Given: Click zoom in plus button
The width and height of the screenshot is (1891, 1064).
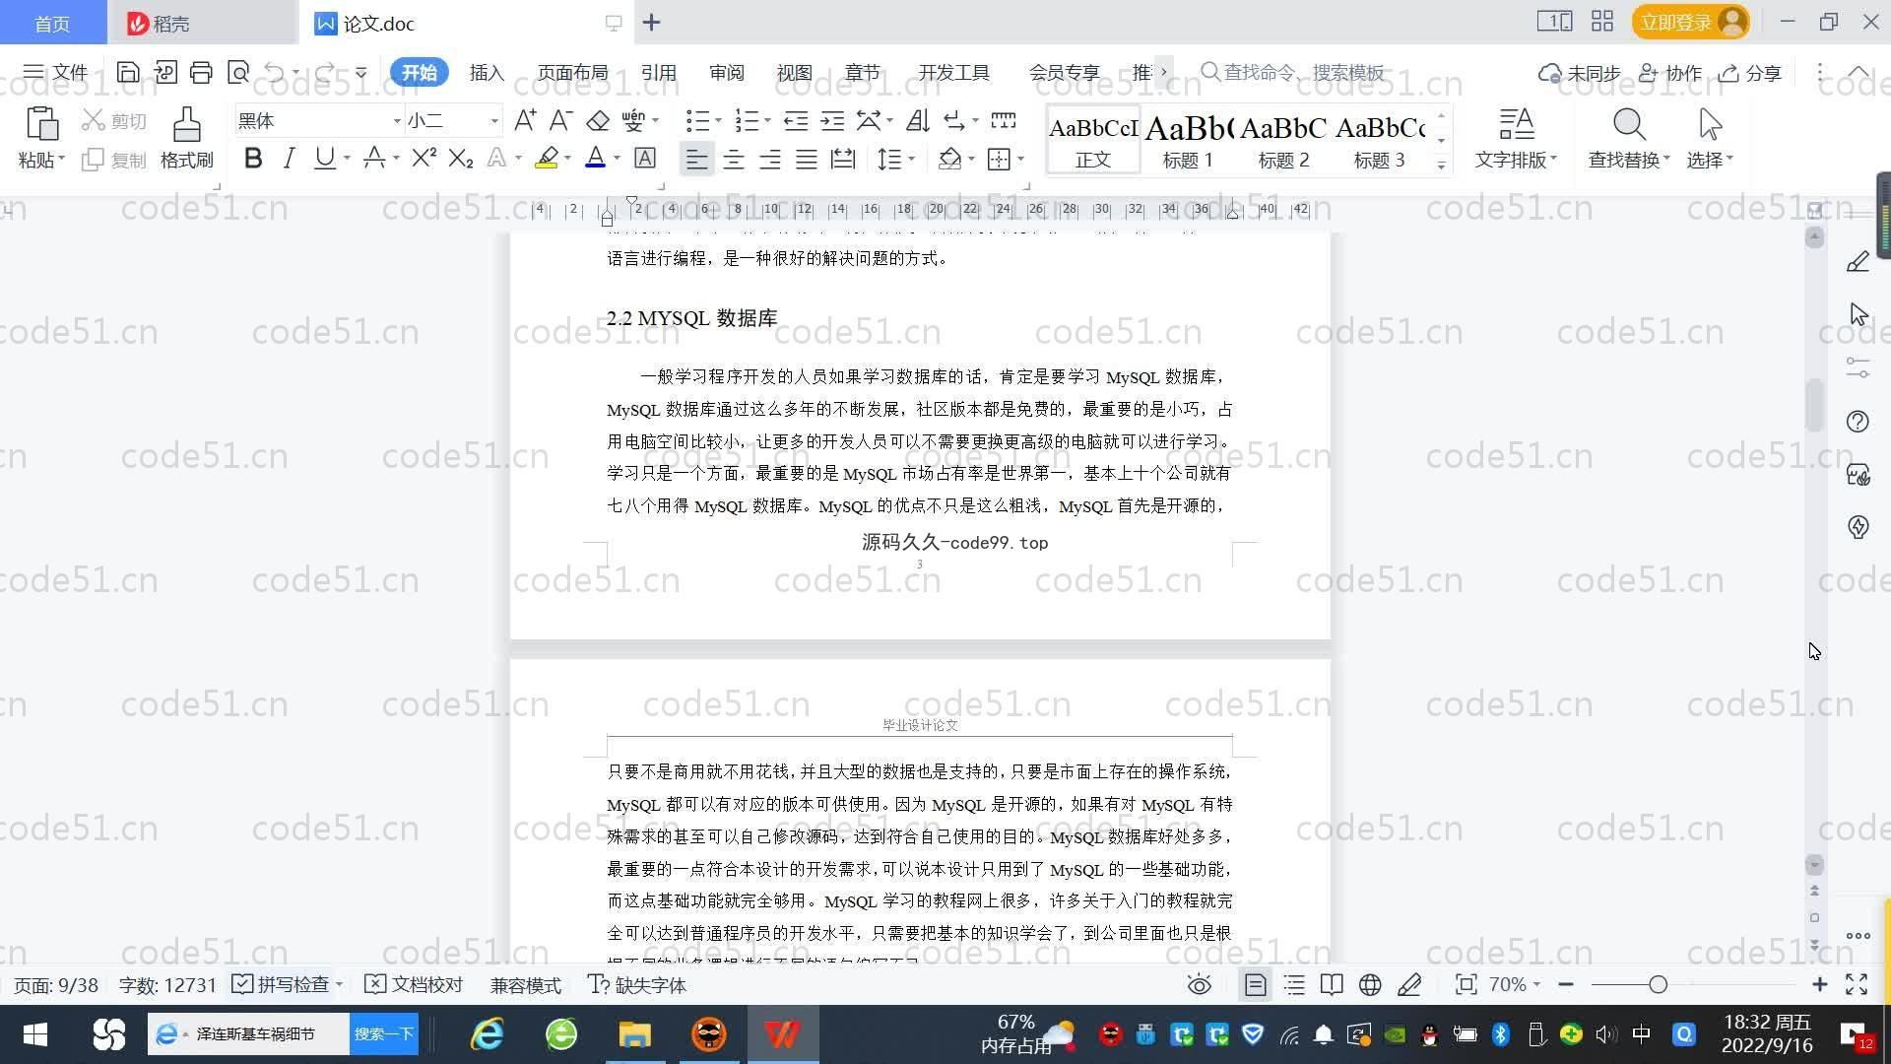Looking at the screenshot, I should 1819,984.
